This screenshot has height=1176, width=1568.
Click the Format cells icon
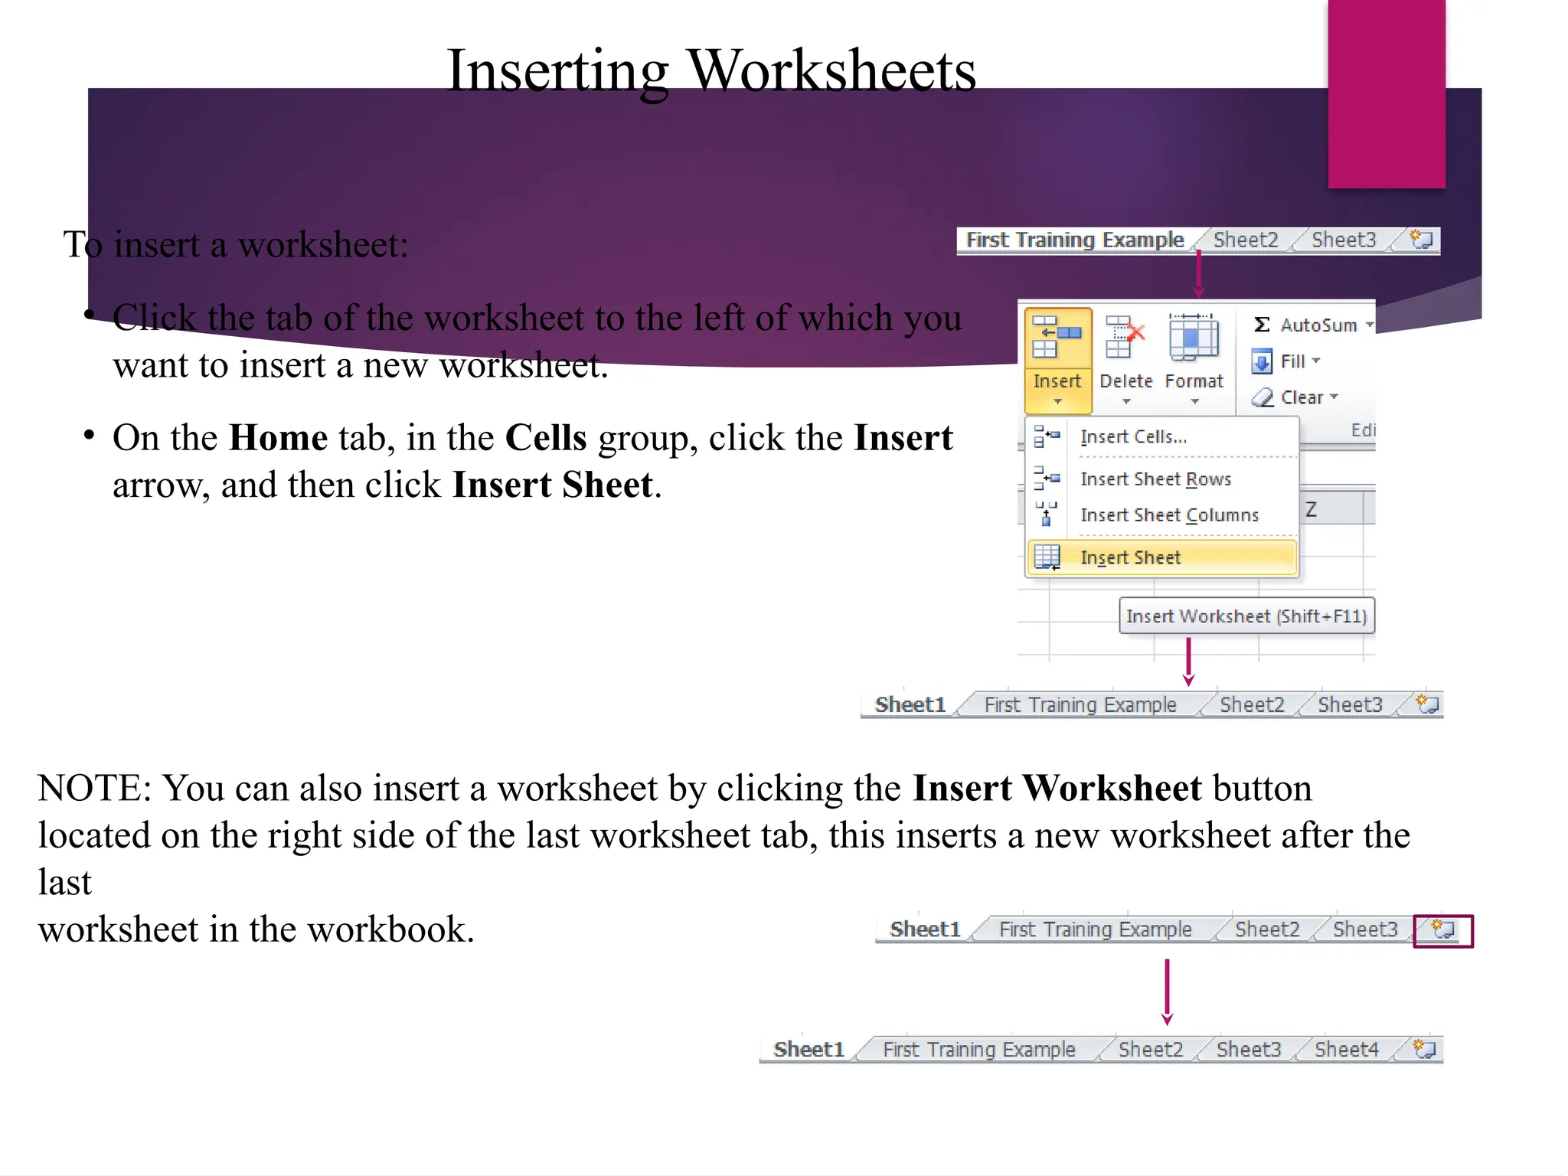click(1193, 338)
